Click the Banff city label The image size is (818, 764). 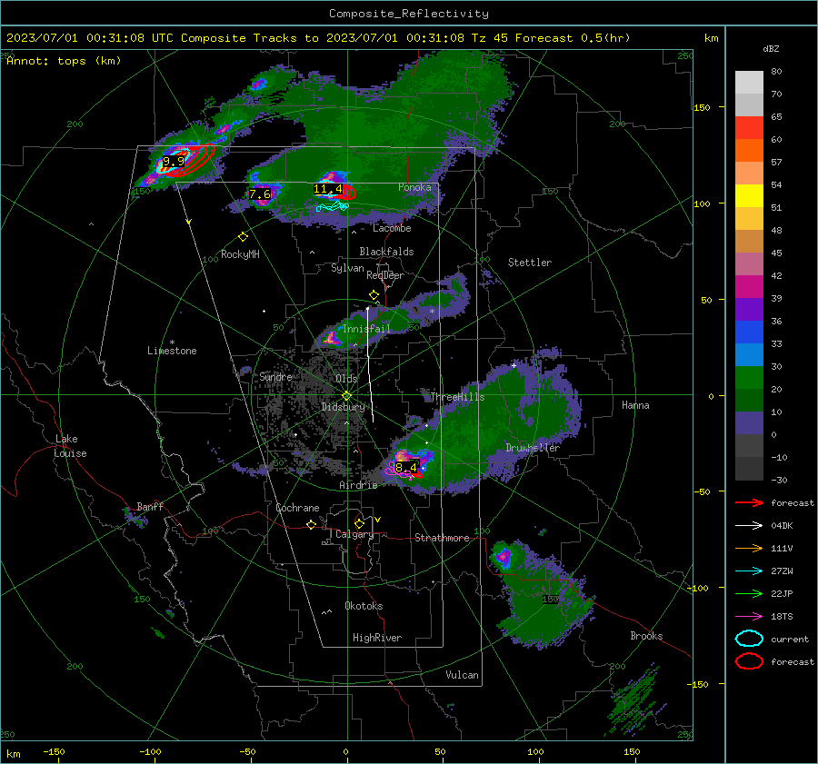[x=150, y=507]
